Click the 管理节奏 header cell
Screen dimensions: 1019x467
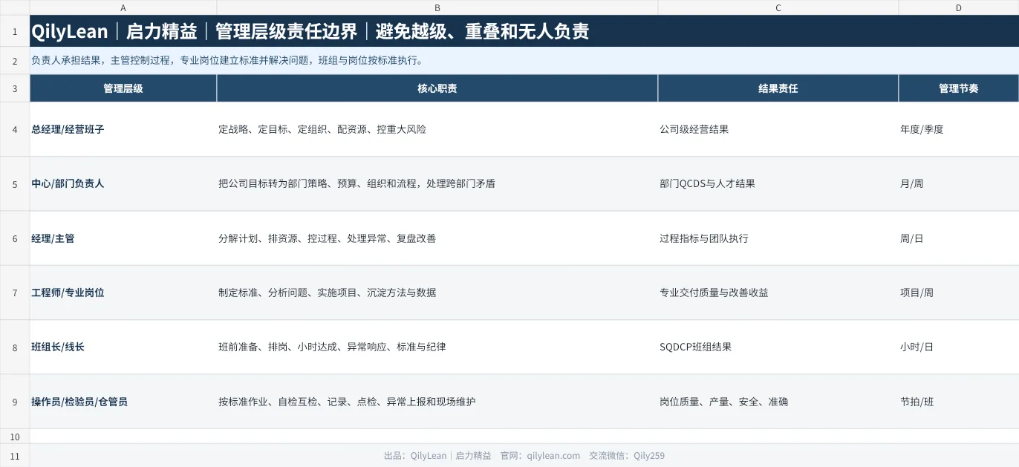[x=959, y=88]
